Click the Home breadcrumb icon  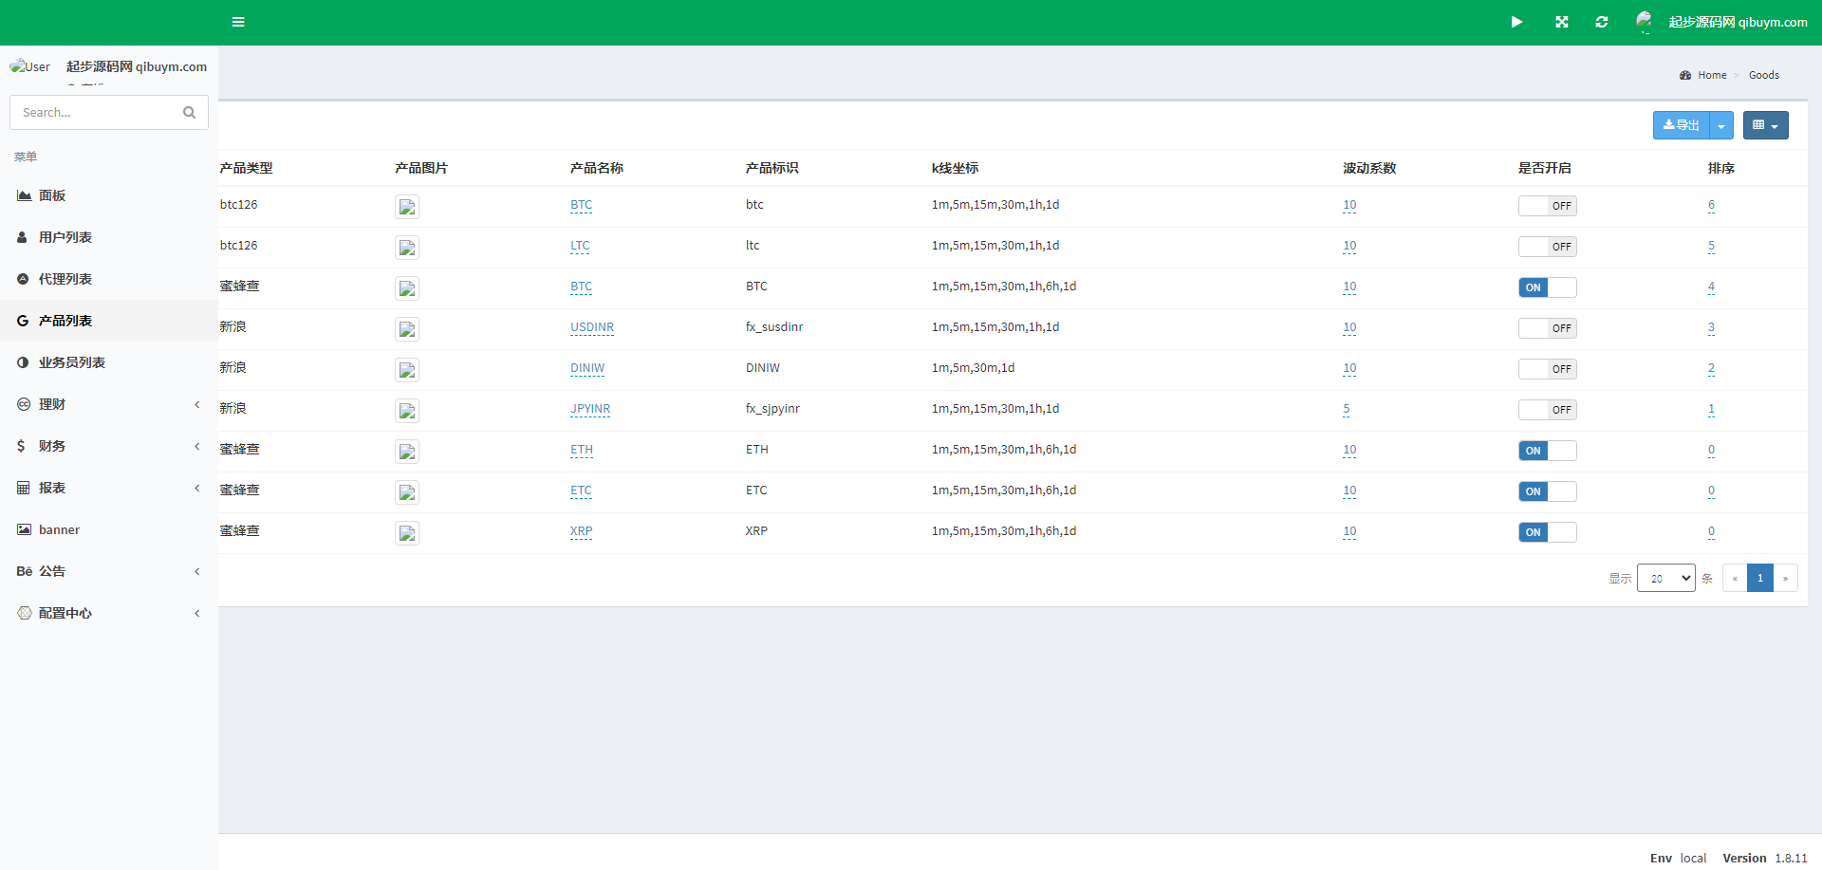pos(1685,75)
